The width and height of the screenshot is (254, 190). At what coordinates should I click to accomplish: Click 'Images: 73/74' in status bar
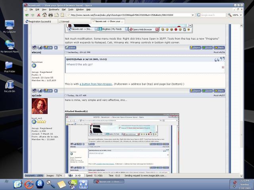[x=54, y=175]
